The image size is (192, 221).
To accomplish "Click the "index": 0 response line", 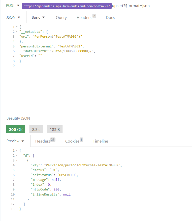I will tap(41, 184).
